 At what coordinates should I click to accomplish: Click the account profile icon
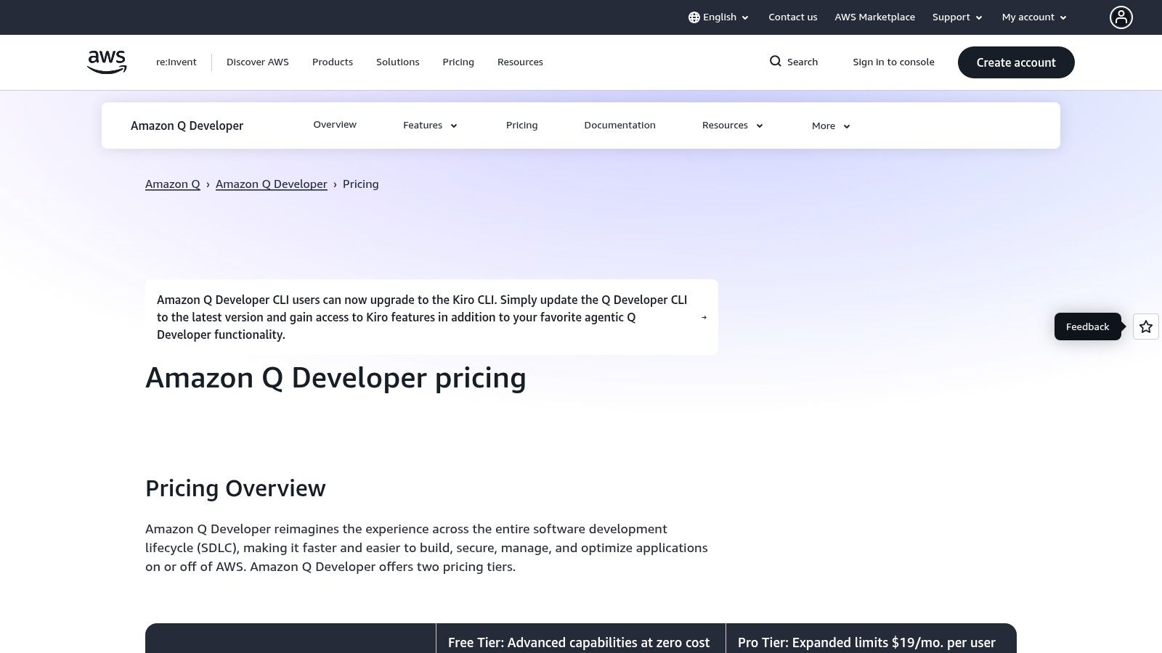tap(1121, 17)
